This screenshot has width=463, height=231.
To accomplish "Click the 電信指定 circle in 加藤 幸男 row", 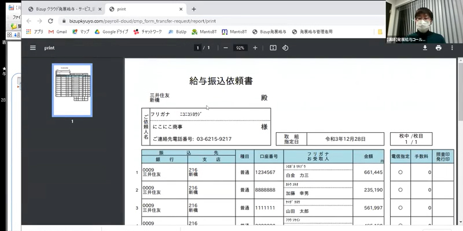I will (400, 190).
